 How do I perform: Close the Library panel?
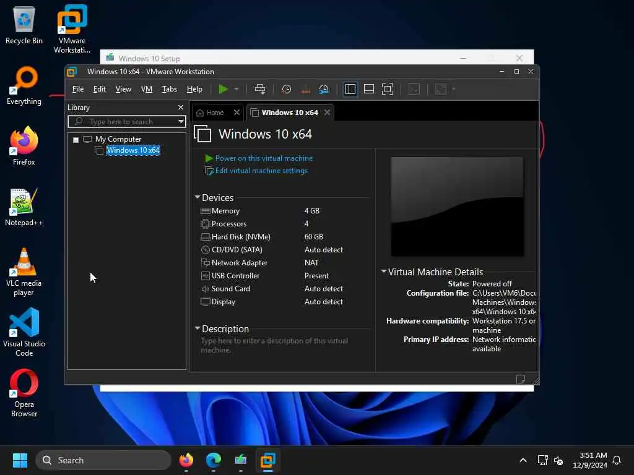coord(181,108)
